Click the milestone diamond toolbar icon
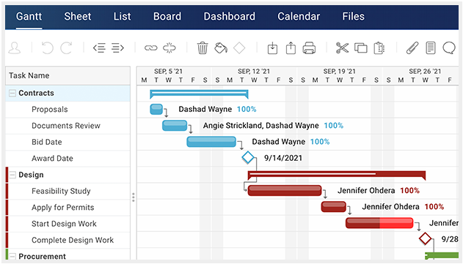This screenshot has width=463, height=264. [239, 48]
